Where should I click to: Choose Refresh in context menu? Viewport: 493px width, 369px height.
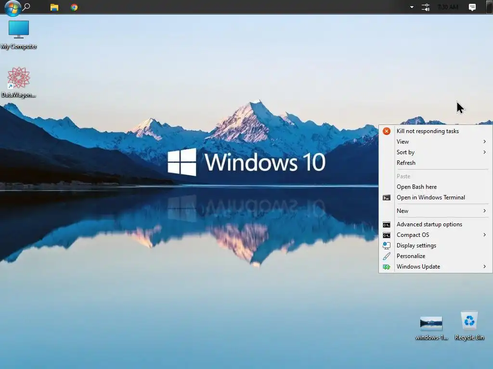435,163
